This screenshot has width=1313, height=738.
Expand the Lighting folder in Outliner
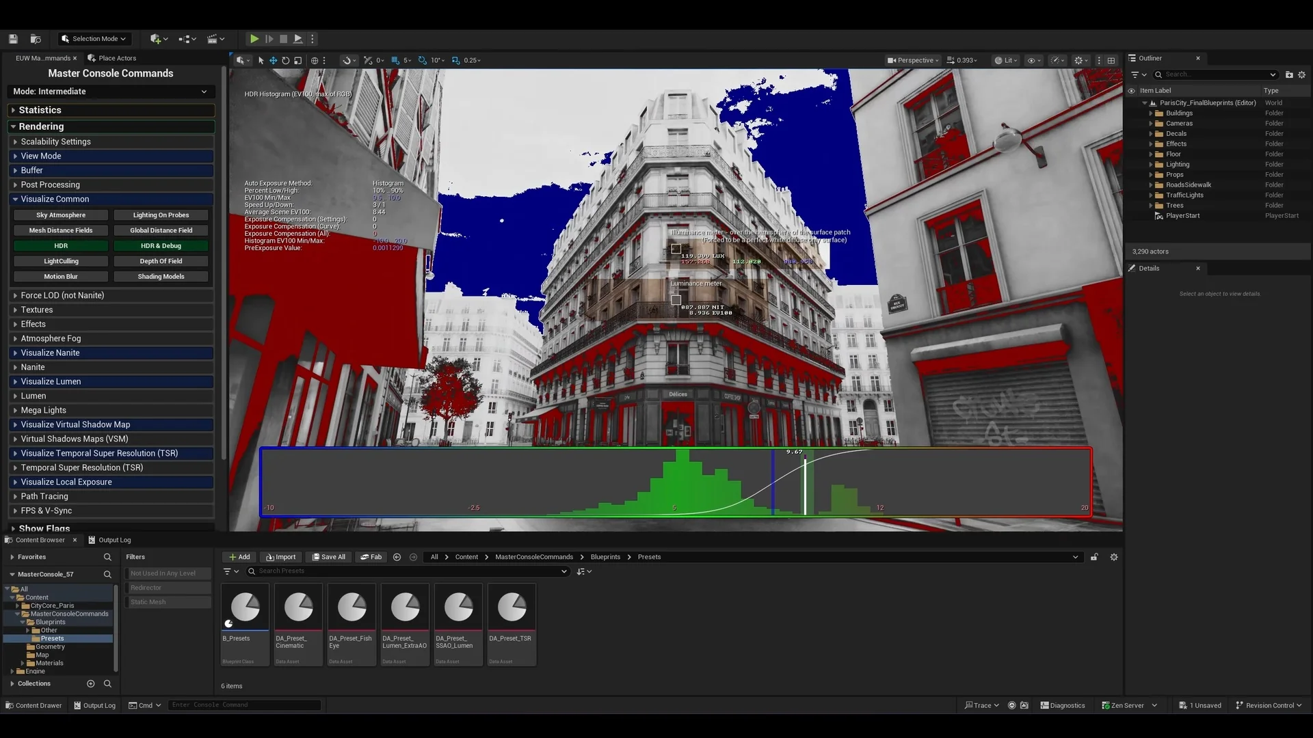click(1151, 165)
